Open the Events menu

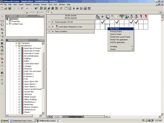[x=44, y=4]
